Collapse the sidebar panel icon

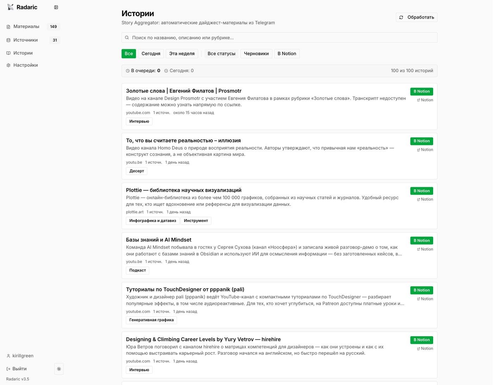click(56, 7)
